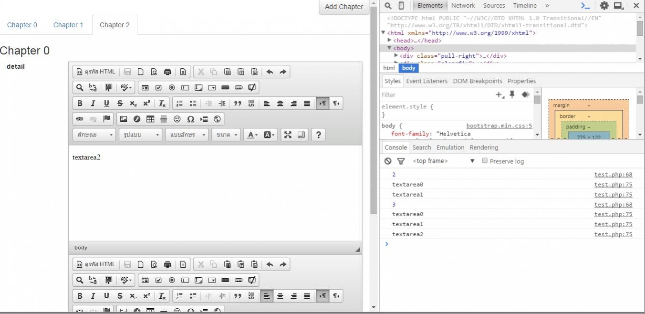Insert Link icon in top editor
645x314 pixels.
[x=80, y=119]
